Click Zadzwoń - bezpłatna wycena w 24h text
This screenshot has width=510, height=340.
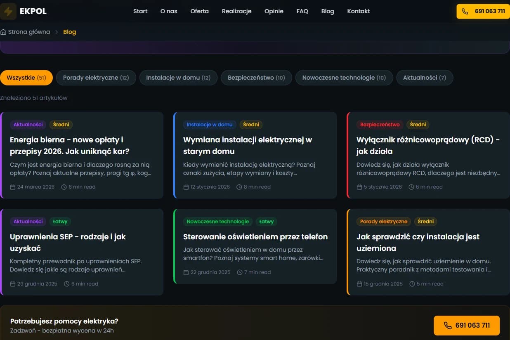62,331
